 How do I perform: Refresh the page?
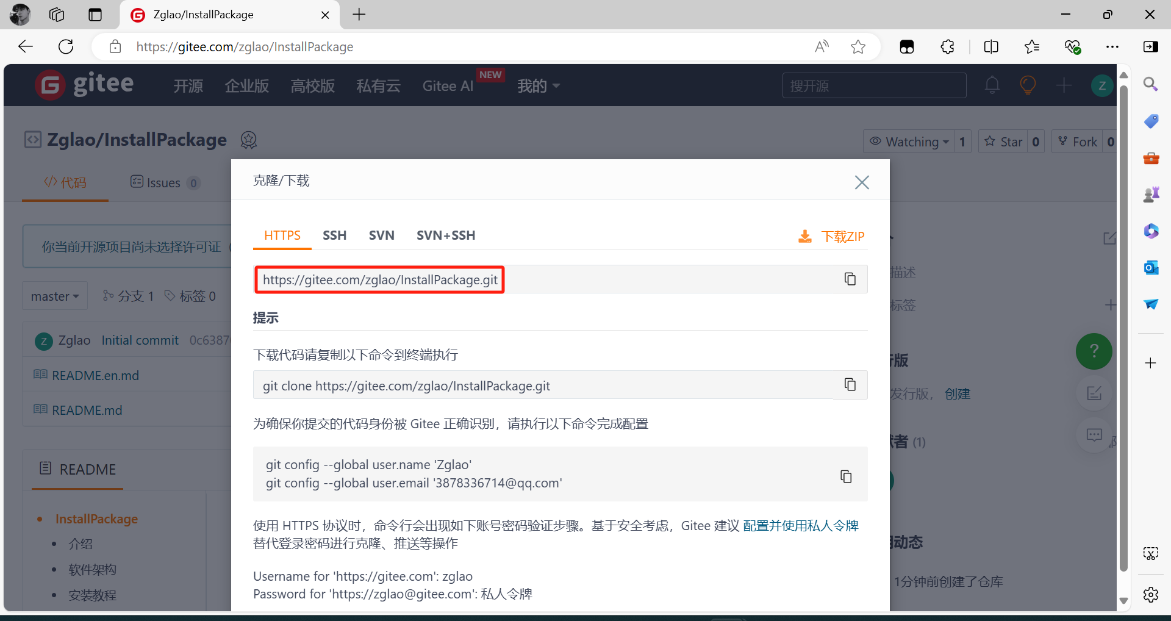click(x=66, y=47)
